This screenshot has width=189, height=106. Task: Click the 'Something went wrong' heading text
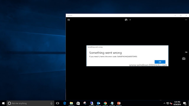pyautogui.click(x=105, y=53)
